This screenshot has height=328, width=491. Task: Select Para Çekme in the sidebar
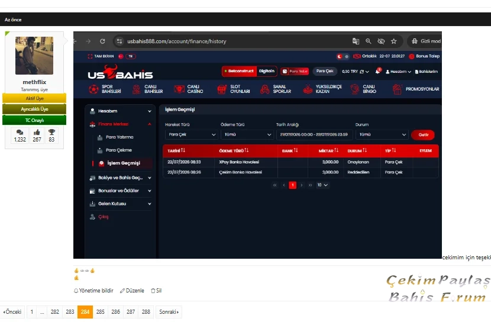coord(119,150)
